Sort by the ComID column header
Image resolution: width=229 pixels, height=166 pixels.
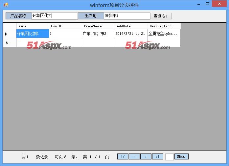[65, 26]
